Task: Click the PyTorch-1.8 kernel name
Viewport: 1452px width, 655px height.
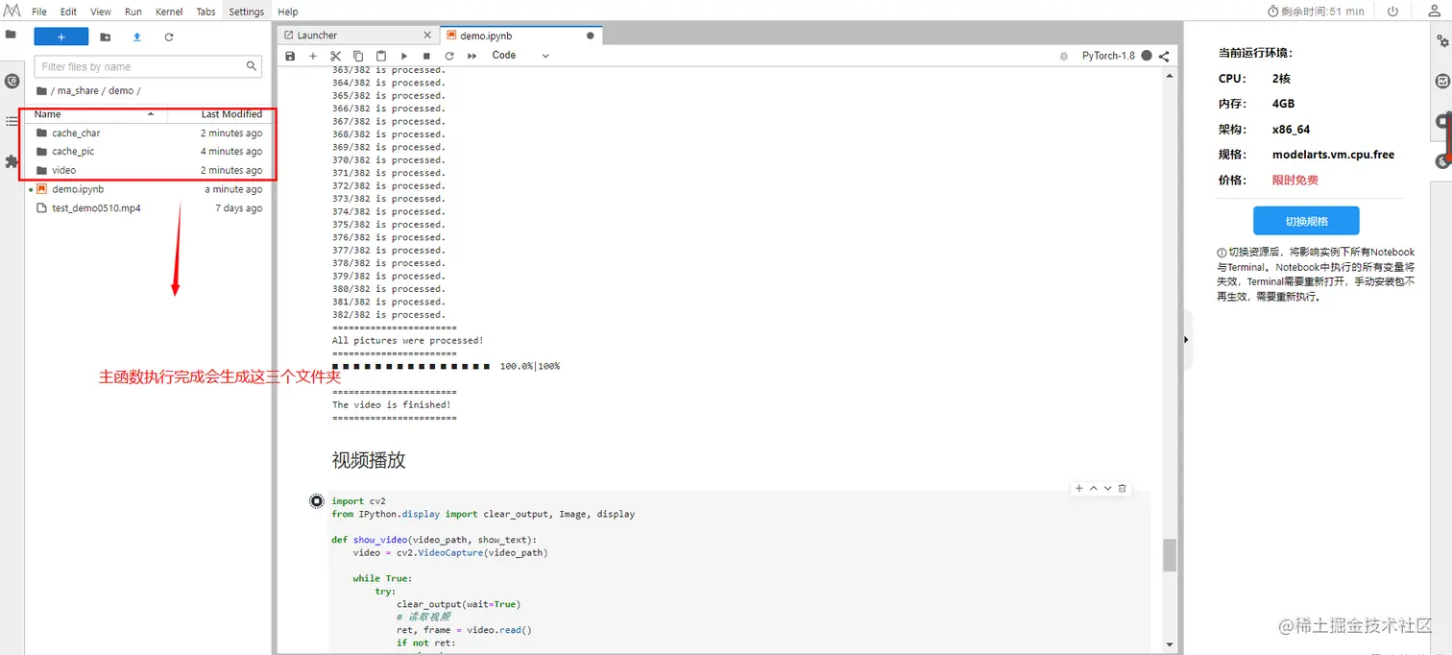Action: click(1107, 56)
